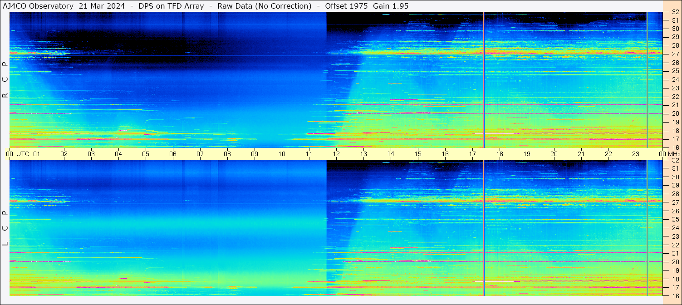
Task: Click the 32 MHz tick of LCP panel
Action: point(675,160)
